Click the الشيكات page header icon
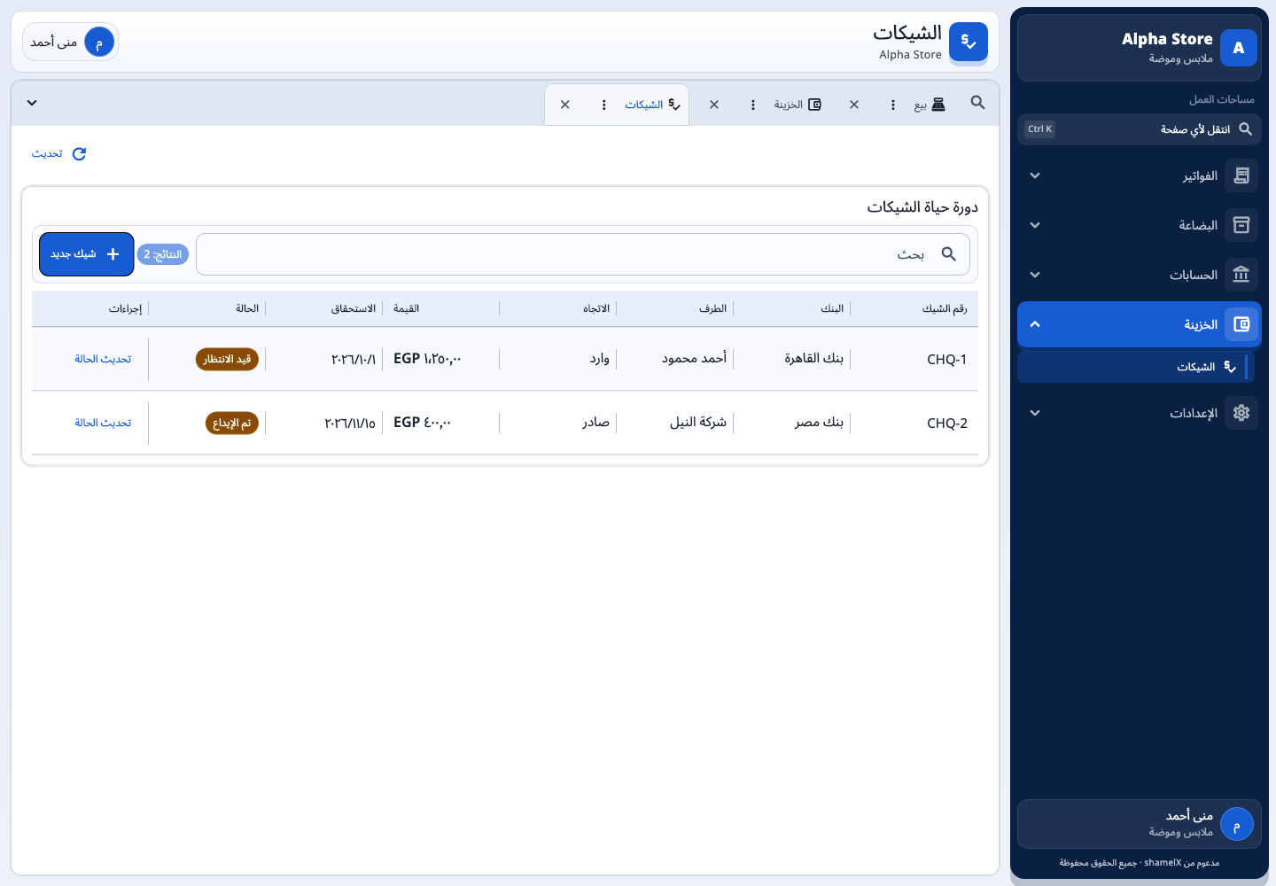 coord(969,42)
